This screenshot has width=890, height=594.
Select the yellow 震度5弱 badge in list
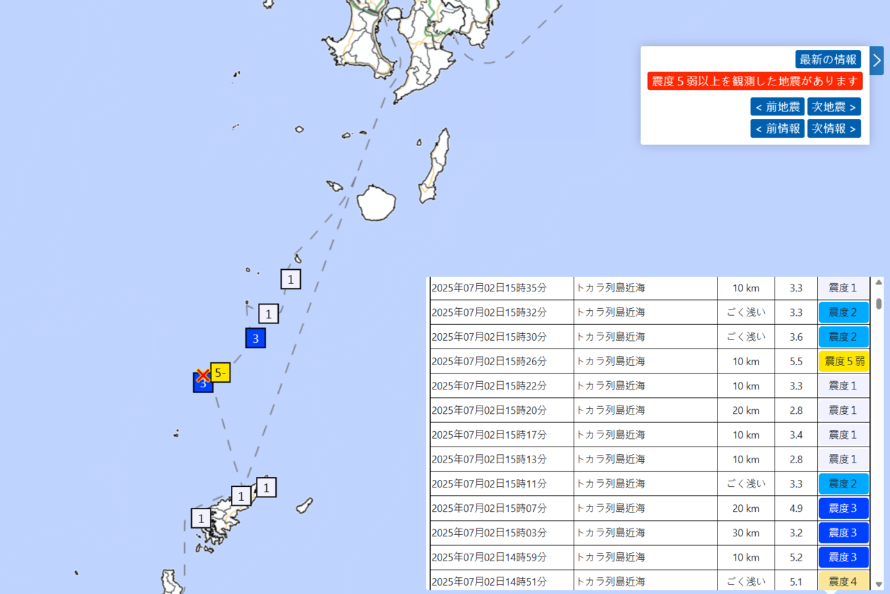843,362
